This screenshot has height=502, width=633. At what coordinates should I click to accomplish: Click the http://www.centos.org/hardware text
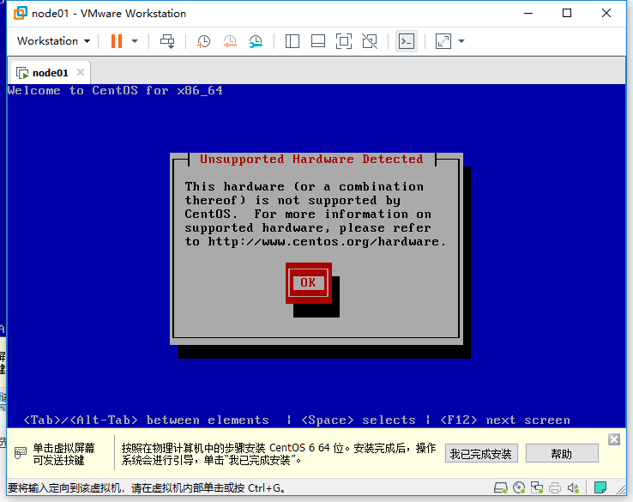click(x=323, y=242)
